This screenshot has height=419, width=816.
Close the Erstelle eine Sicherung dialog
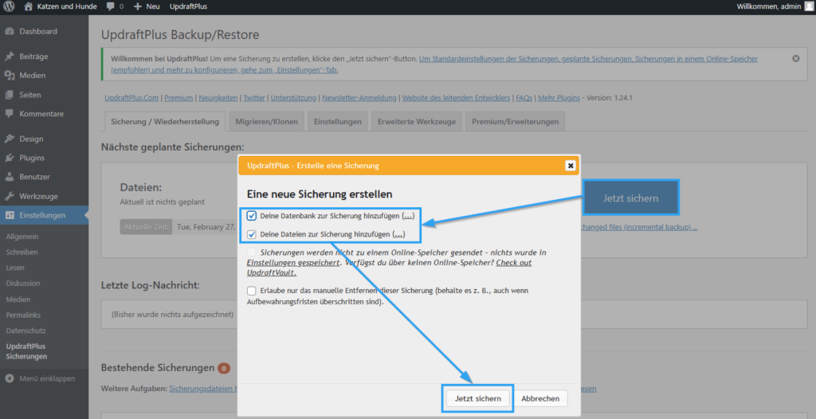click(x=571, y=166)
